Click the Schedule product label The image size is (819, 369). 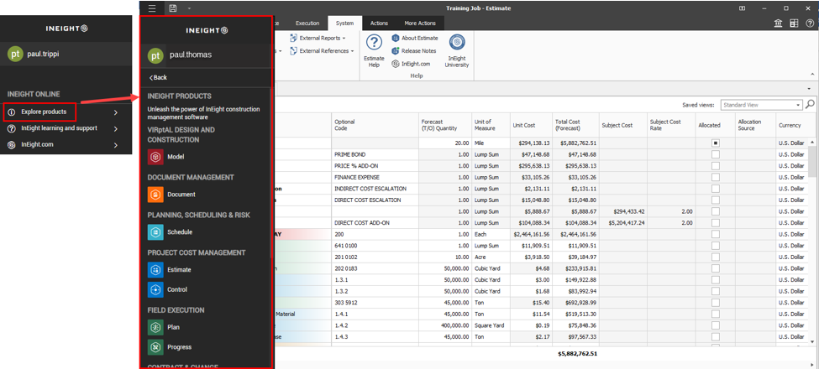click(x=180, y=232)
